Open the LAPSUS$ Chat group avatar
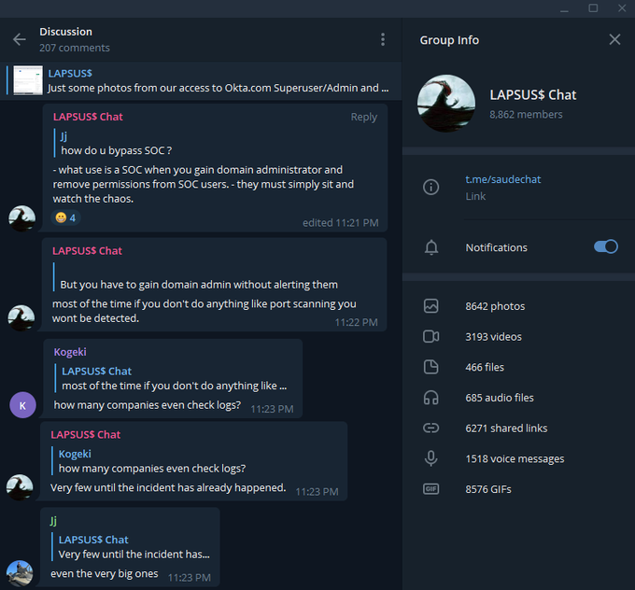 446,104
